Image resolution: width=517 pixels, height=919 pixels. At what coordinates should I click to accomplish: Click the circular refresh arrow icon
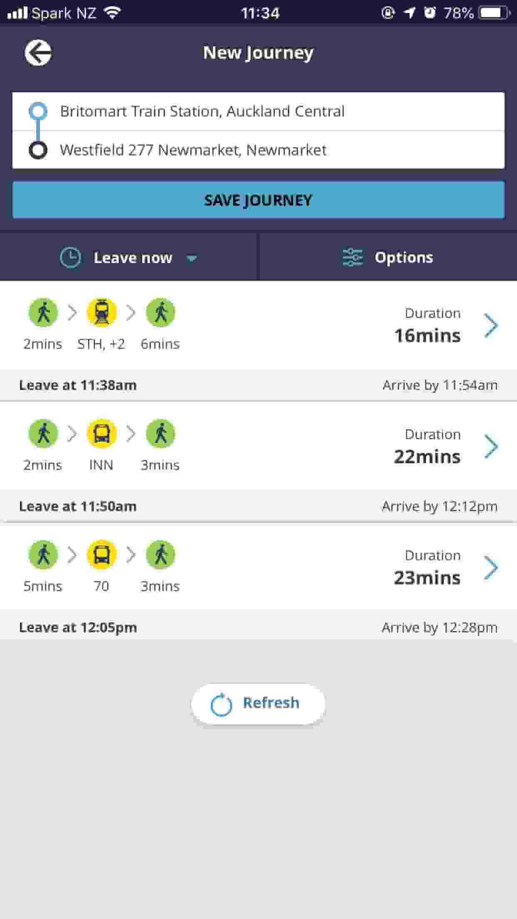click(221, 705)
